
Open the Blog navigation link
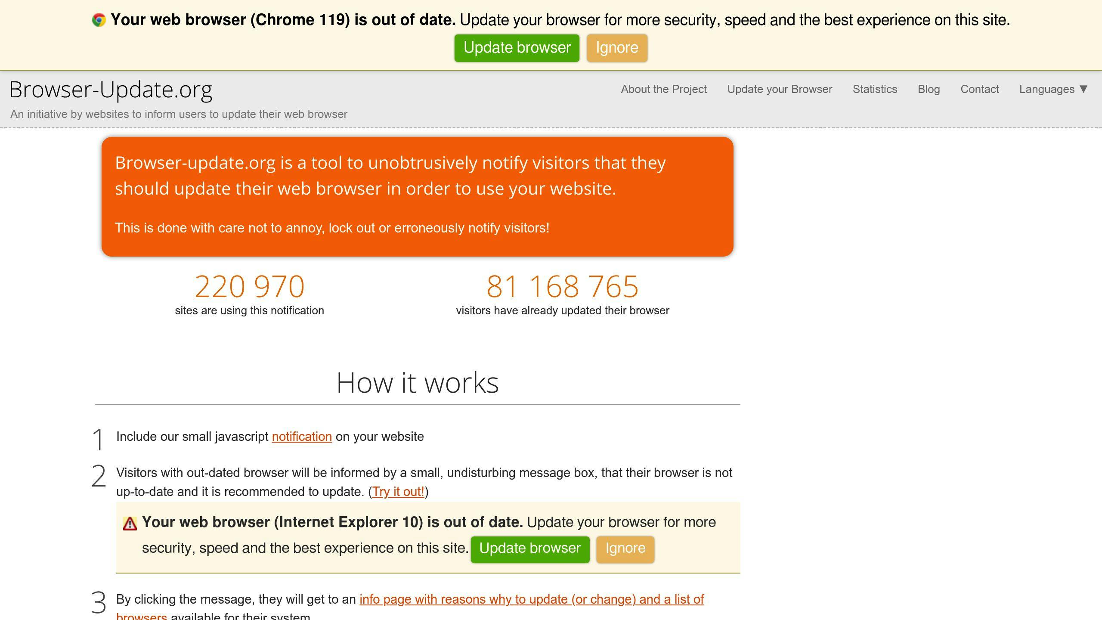tap(929, 89)
